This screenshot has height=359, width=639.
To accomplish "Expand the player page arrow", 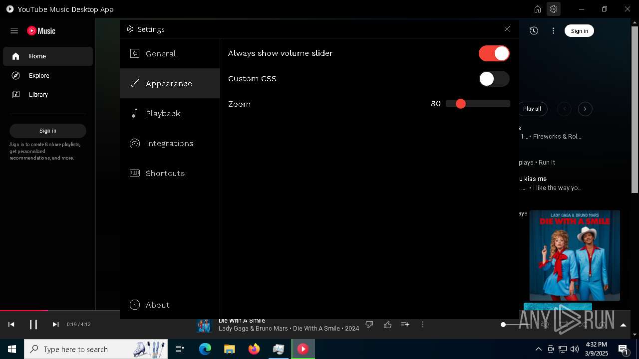I will (623, 325).
